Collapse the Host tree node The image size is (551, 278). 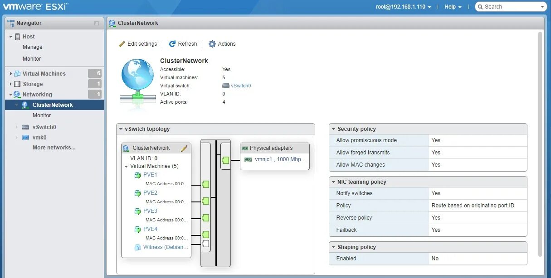click(x=10, y=37)
